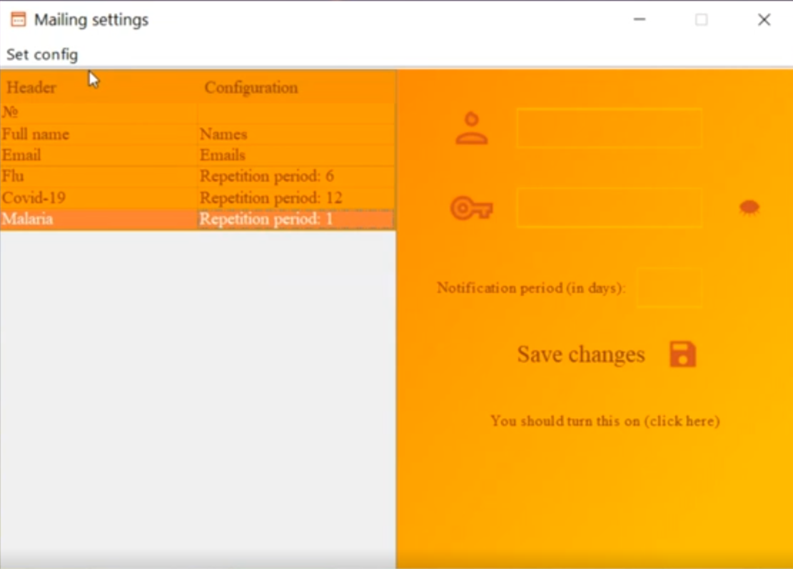The width and height of the screenshot is (793, 569).
Task: Focus the password input field
Action: (x=609, y=207)
